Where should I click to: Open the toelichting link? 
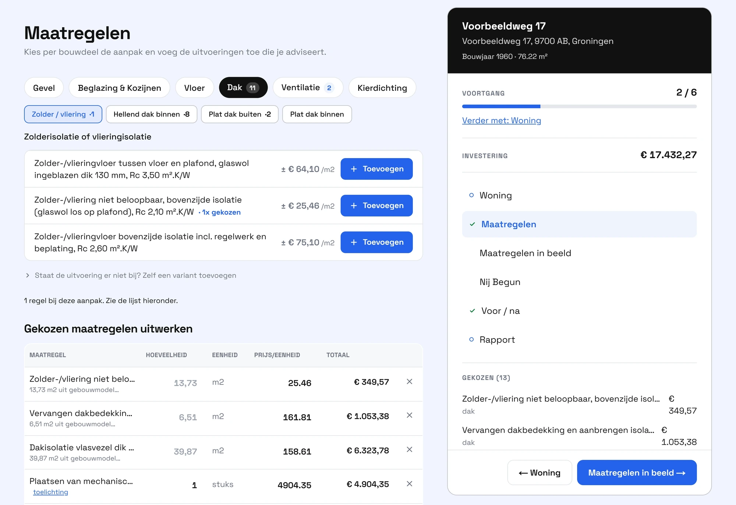50,492
